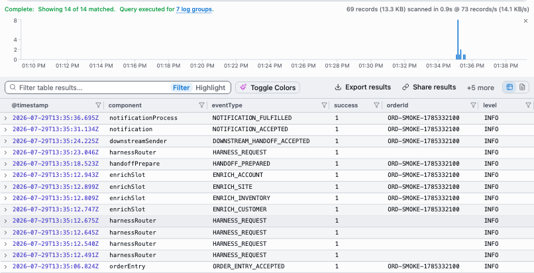Click Export results

point(363,87)
